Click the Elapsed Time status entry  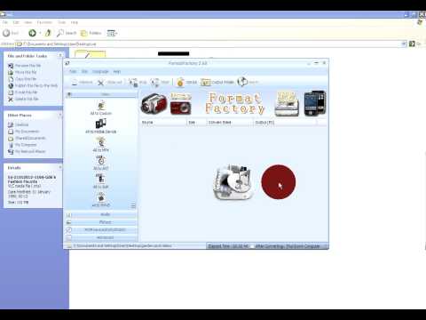229,246
